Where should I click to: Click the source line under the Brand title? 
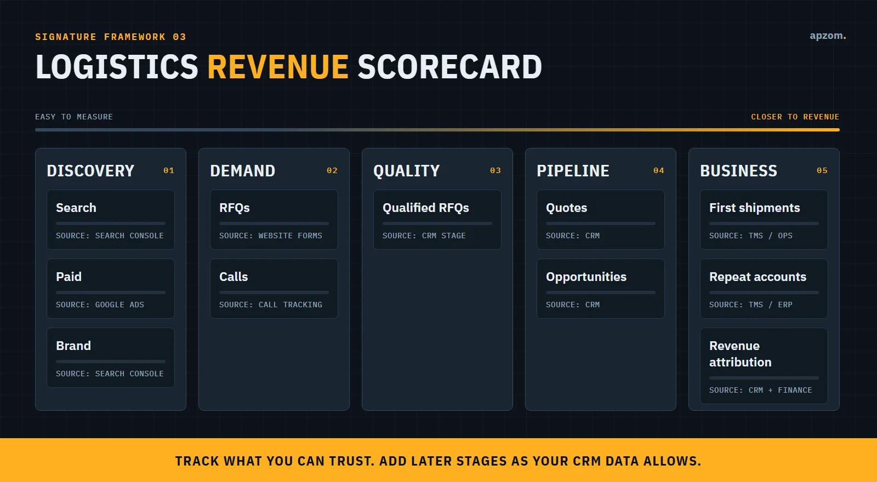[110, 374]
